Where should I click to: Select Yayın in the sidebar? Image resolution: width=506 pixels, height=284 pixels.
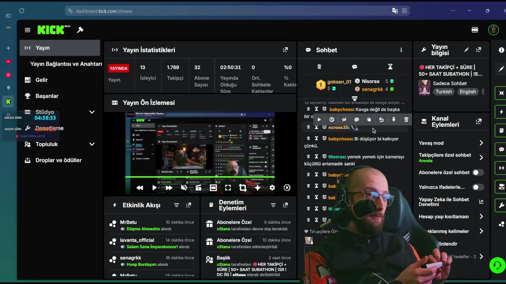(x=60, y=48)
